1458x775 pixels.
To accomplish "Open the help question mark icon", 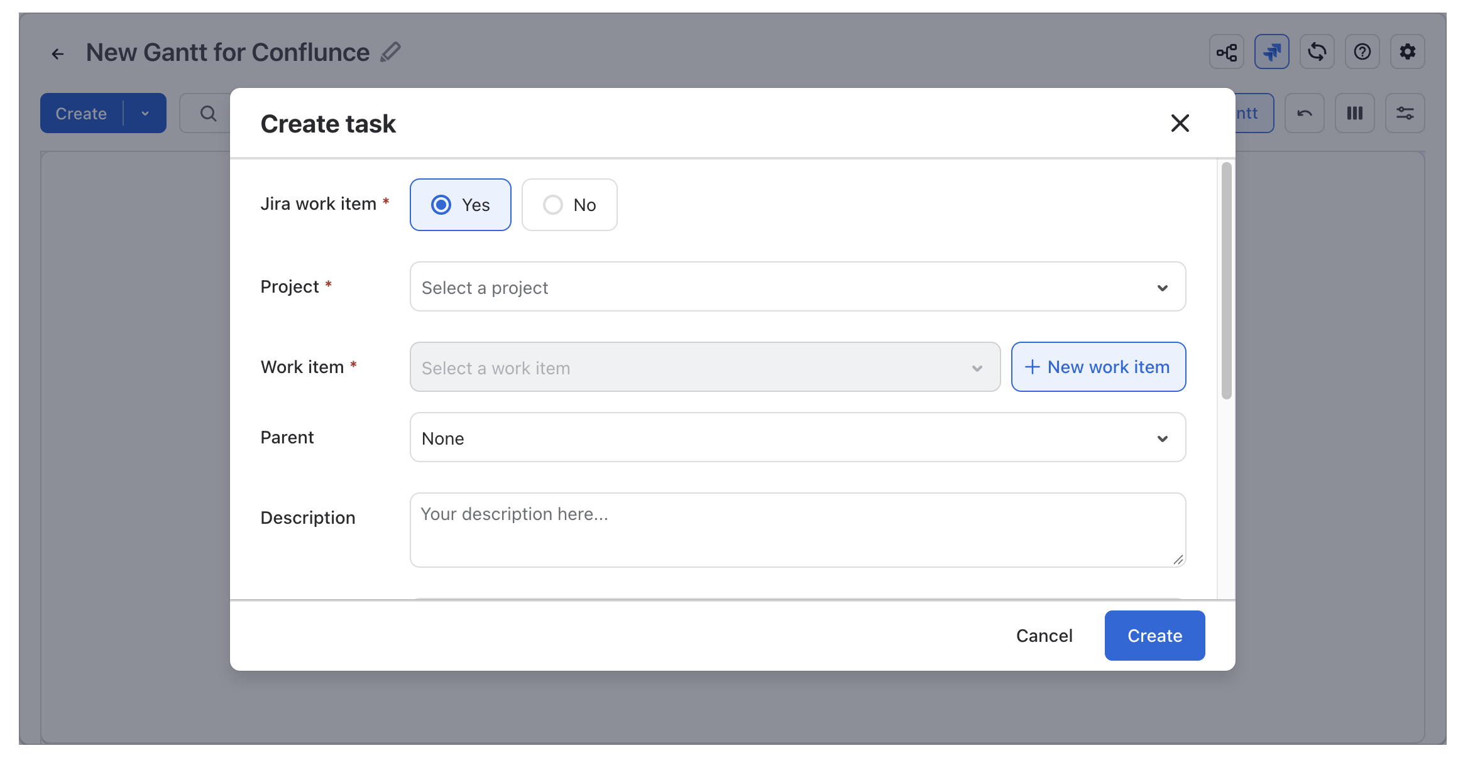I will [1362, 51].
